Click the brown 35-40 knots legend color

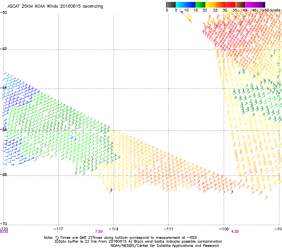[x=240, y=5]
